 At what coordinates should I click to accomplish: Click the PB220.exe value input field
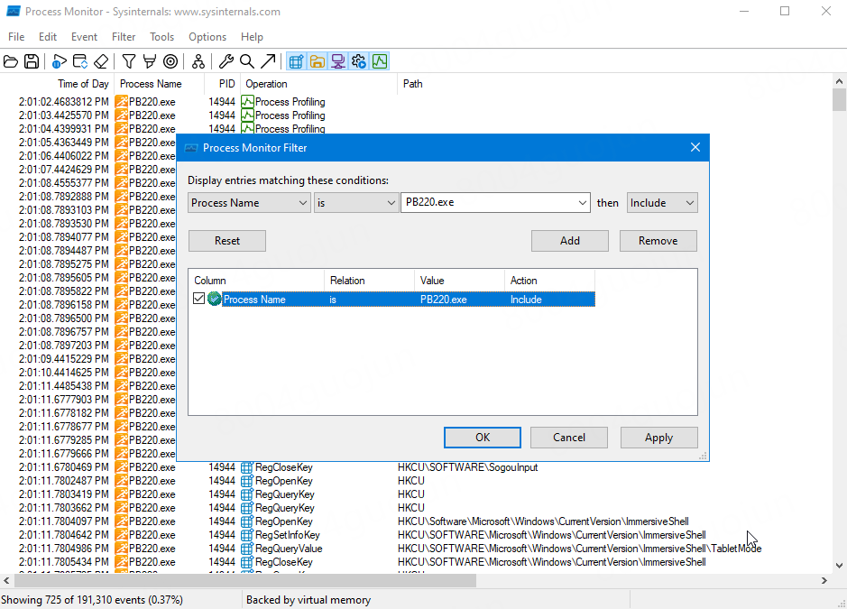(488, 203)
